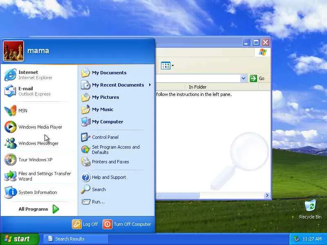The image size is (327, 245).
Task: Select Search Results taskbar button
Action: click(76, 239)
